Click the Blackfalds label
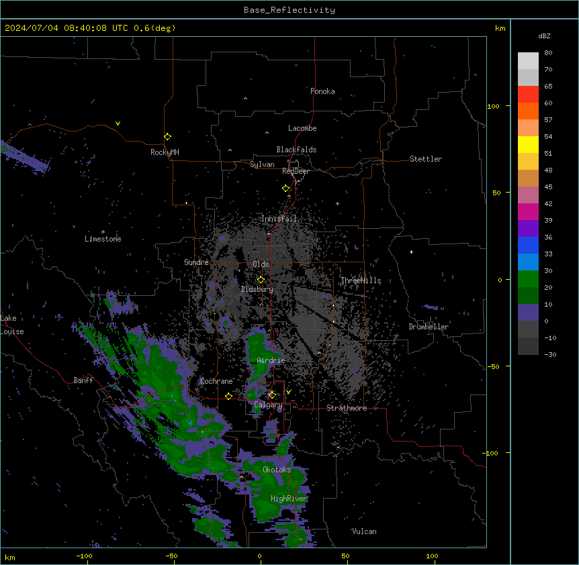579x565 pixels. (x=296, y=150)
